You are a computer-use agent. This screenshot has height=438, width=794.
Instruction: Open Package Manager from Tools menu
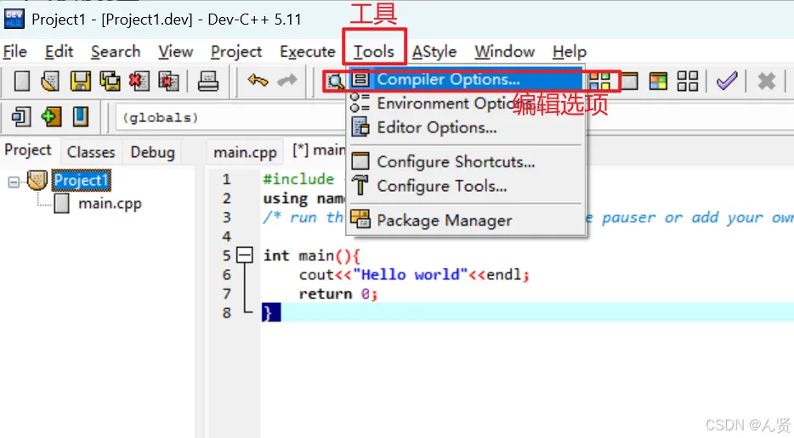[x=466, y=220]
